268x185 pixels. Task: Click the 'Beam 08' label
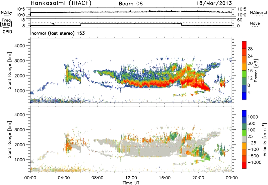click(131, 4)
